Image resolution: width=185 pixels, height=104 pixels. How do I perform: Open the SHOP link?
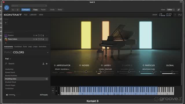[155, 15]
